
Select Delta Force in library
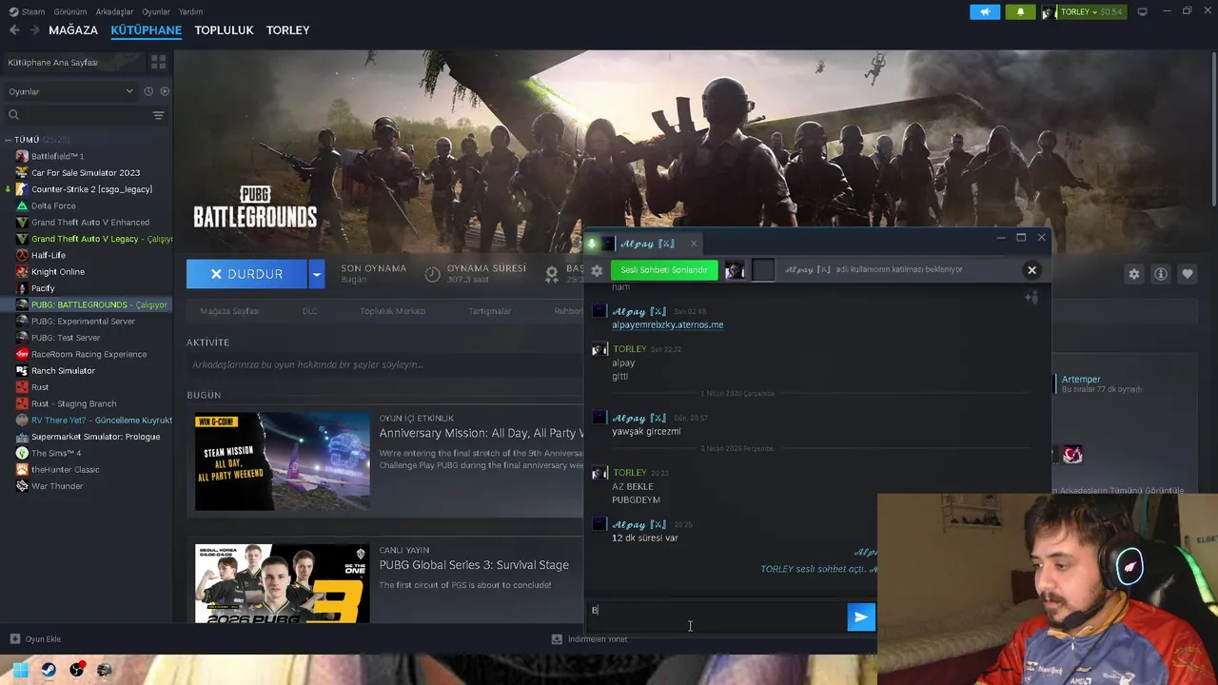(x=53, y=205)
